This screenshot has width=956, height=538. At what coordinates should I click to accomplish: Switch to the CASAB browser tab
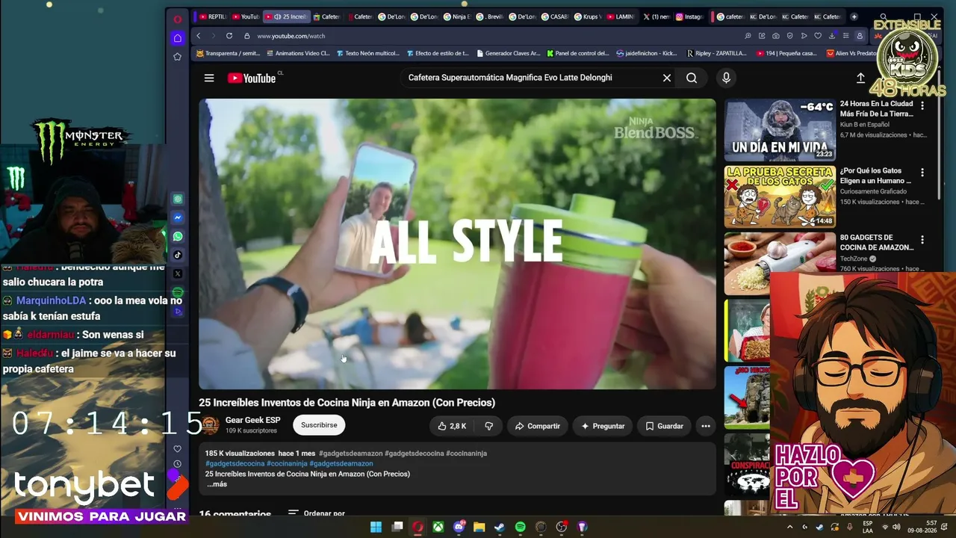tap(555, 16)
